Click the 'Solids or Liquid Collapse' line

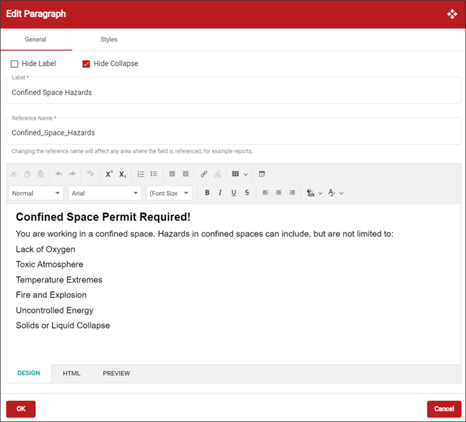point(63,325)
